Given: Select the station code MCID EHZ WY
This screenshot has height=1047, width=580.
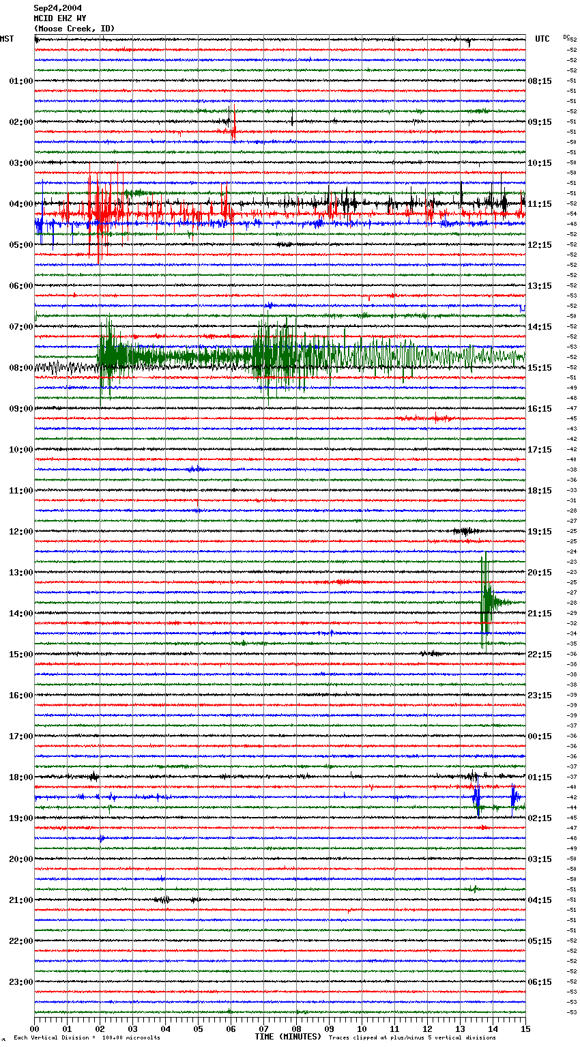Looking at the screenshot, I should (60, 18).
